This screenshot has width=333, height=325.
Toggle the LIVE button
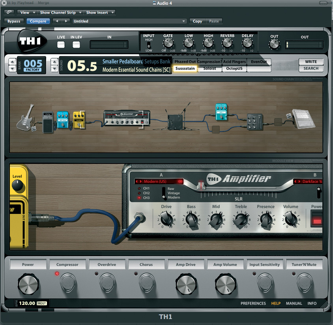[x=61, y=45]
